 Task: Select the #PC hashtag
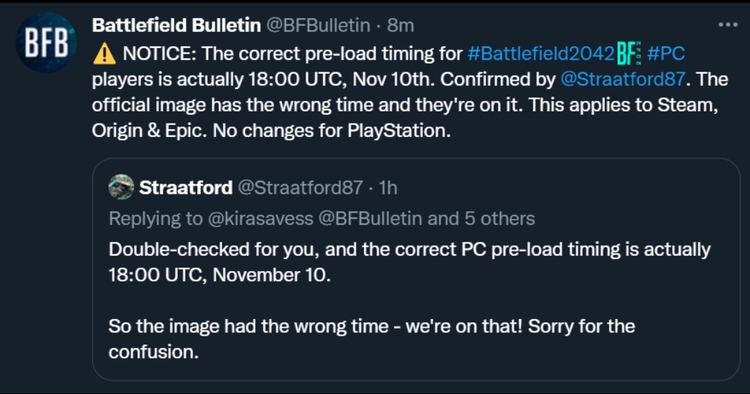tap(666, 53)
